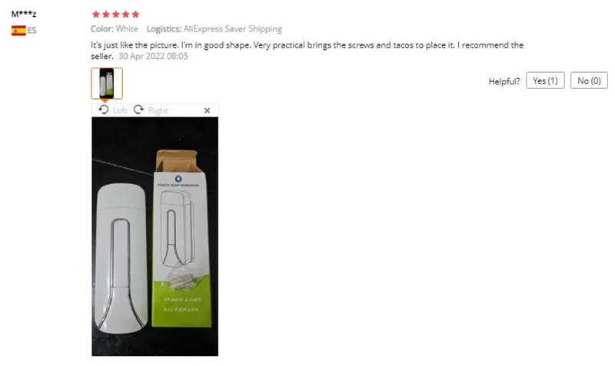Click the fifth red rating star
The height and width of the screenshot is (366, 615).
[136, 15]
